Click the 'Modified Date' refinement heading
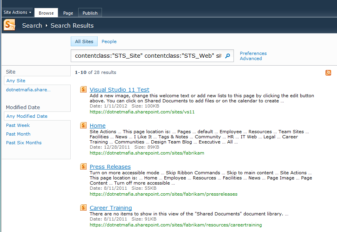 pos(23,107)
